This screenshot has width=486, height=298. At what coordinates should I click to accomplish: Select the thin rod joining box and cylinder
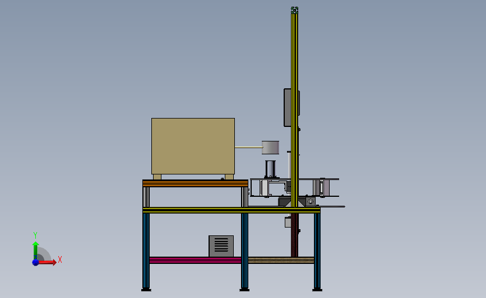(248, 147)
